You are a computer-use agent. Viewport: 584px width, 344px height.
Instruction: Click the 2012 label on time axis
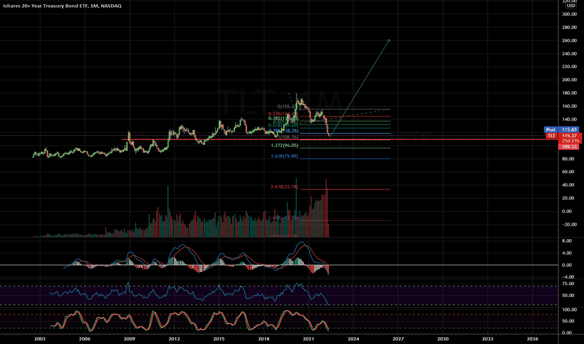click(x=174, y=339)
